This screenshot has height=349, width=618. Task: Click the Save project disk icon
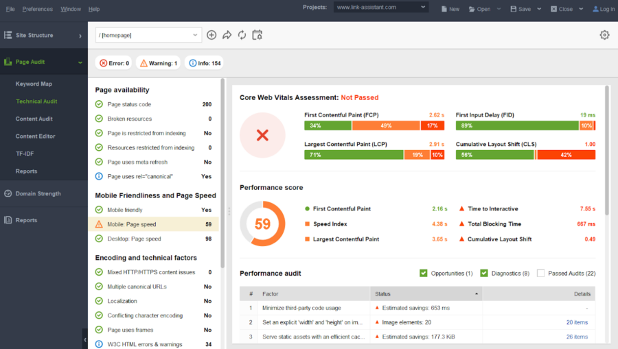(513, 9)
